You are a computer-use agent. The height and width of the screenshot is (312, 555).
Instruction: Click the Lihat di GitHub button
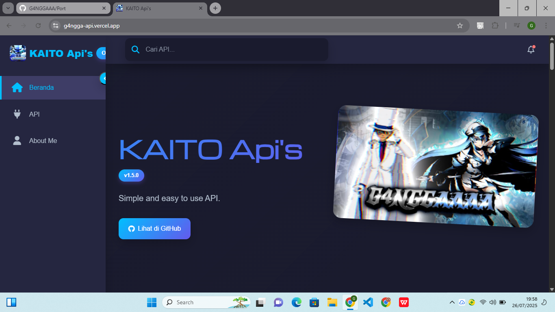pyautogui.click(x=154, y=229)
